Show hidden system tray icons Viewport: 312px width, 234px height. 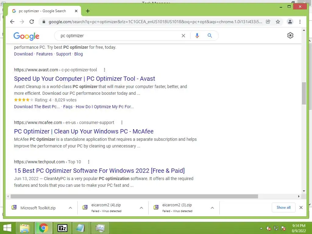[261, 228]
